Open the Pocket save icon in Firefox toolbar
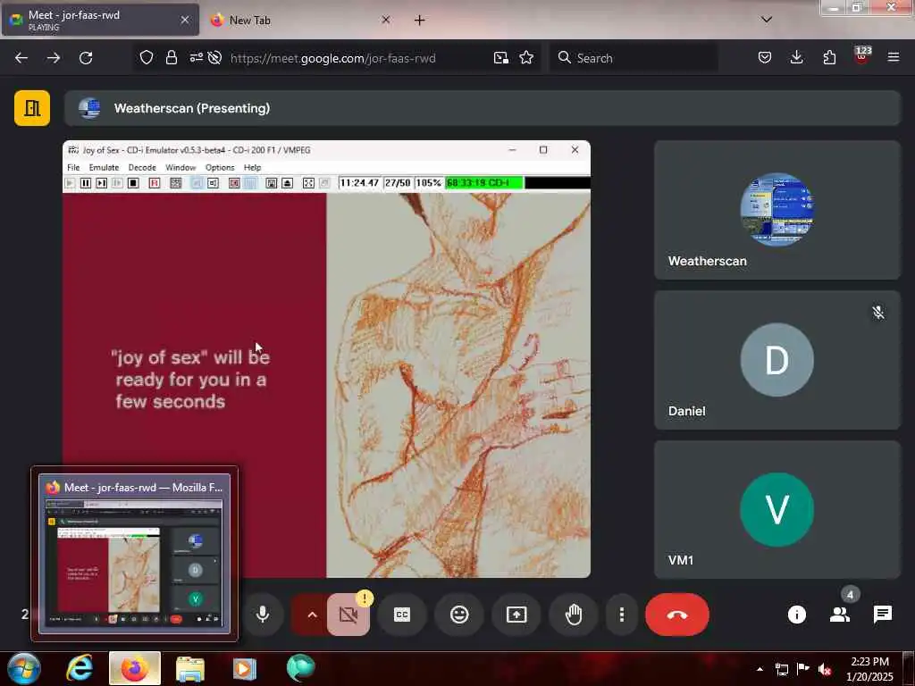The width and height of the screenshot is (915, 686). [765, 57]
